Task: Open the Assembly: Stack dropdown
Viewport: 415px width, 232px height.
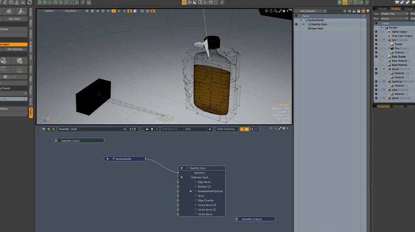Action: [x=92, y=129]
